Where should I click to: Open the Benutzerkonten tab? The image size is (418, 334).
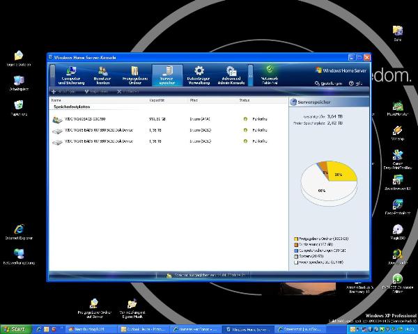click(102, 75)
